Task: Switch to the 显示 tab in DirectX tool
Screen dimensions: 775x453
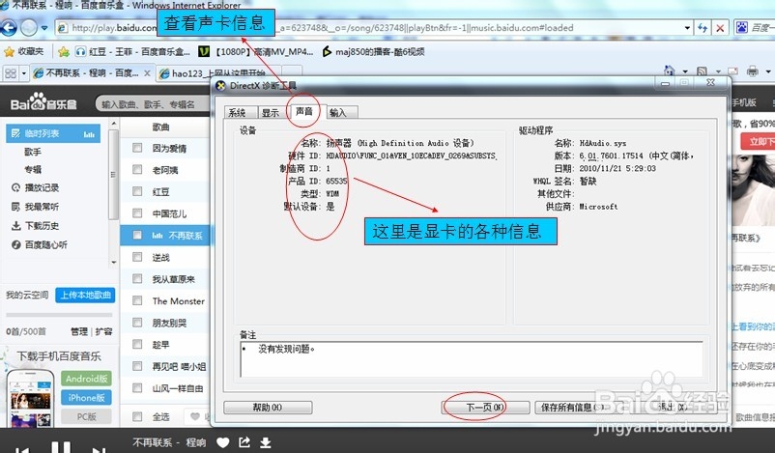Action: 272,112
